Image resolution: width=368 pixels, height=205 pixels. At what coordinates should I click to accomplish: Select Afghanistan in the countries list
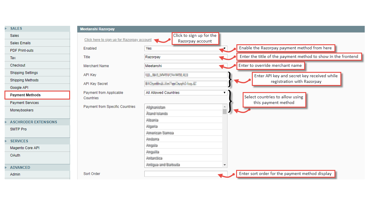tap(183, 107)
